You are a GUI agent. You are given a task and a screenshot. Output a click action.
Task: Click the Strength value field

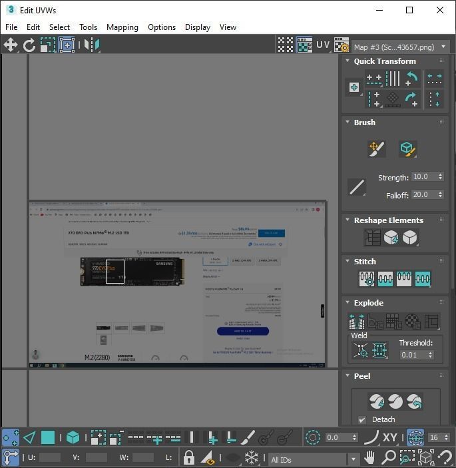click(x=424, y=176)
